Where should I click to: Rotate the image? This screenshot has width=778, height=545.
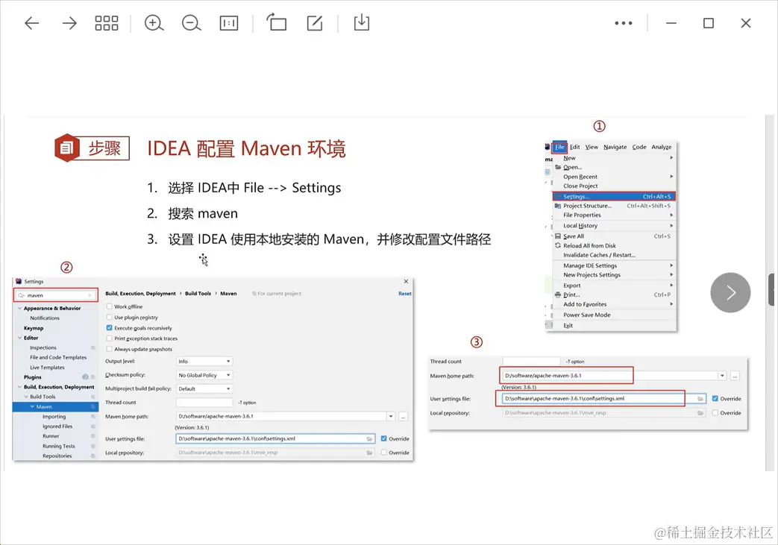[277, 22]
